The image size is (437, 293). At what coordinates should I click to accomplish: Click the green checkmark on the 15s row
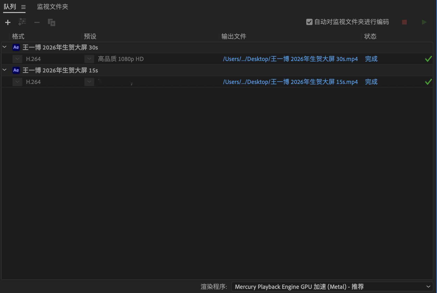coord(428,82)
